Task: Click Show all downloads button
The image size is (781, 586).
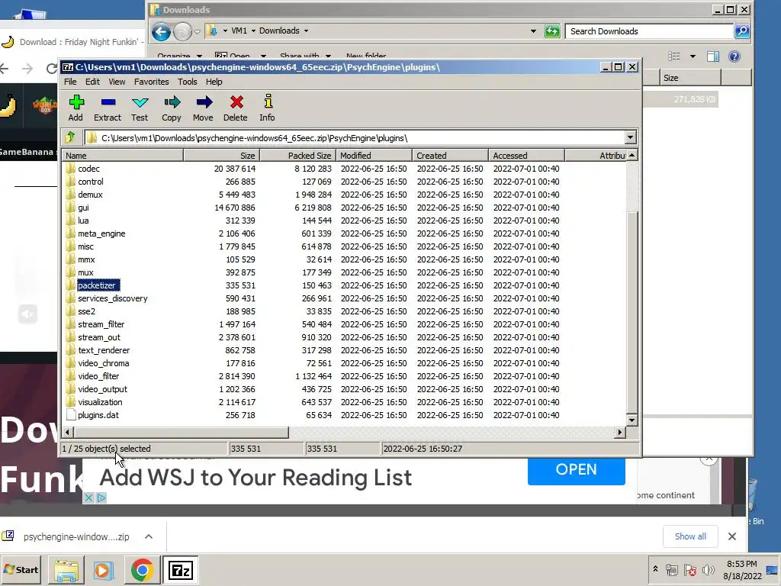Action: [690, 536]
